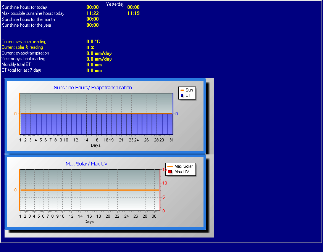
Task: Click day 31 on the sunshine chart axis
Action: point(171,140)
